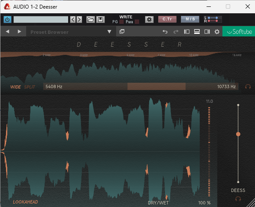The width and height of the screenshot is (255, 207).
Task: Enable the Para write checkbox
Action: [x=137, y=22]
